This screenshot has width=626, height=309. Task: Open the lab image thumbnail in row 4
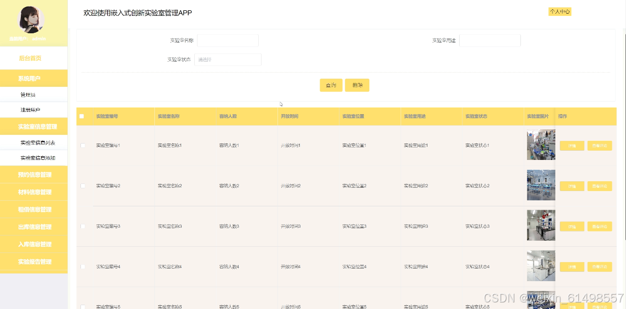[x=541, y=265]
